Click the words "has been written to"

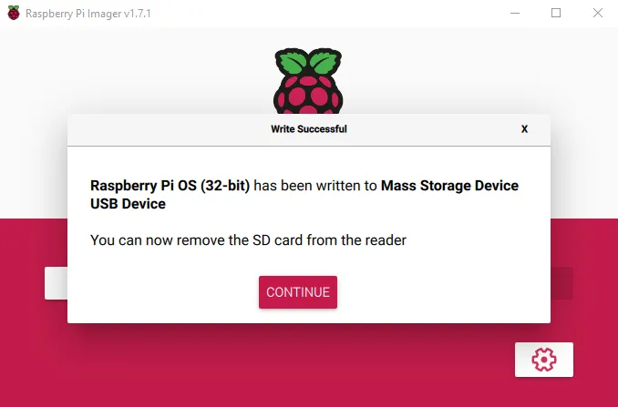coord(315,186)
